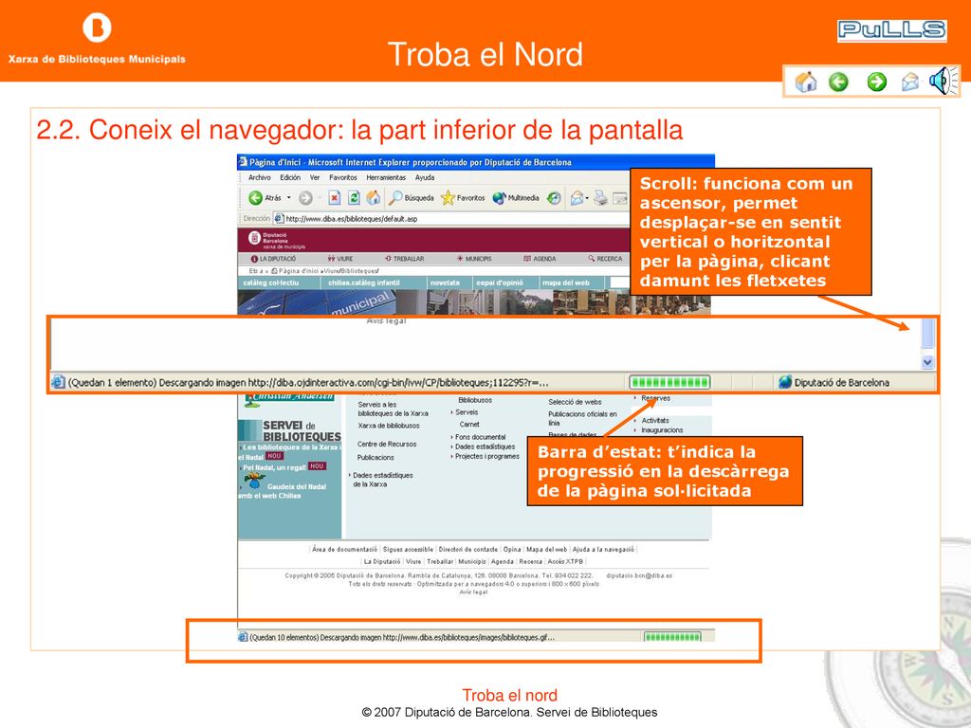Viewport: 971px width, 728px height.
Task: Click the Xarxa de Biblioteques Municipals logo
Action: (97, 39)
